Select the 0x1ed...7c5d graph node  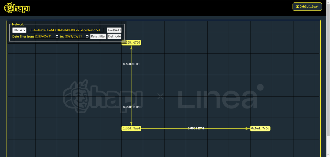click(260, 128)
